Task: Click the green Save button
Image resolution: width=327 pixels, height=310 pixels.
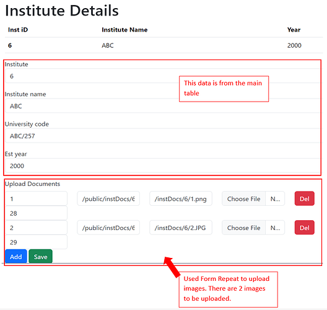Action: click(40, 256)
